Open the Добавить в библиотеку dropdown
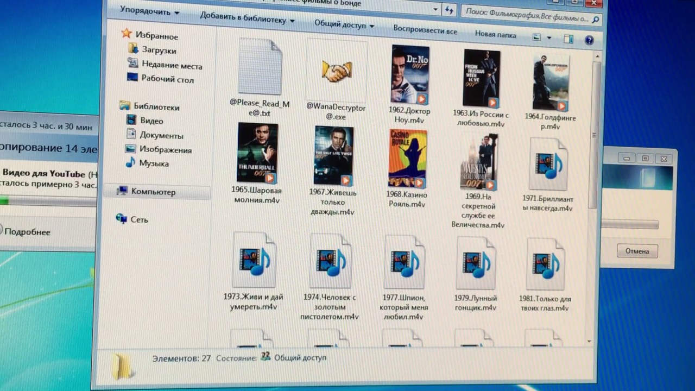 point(247,18)
